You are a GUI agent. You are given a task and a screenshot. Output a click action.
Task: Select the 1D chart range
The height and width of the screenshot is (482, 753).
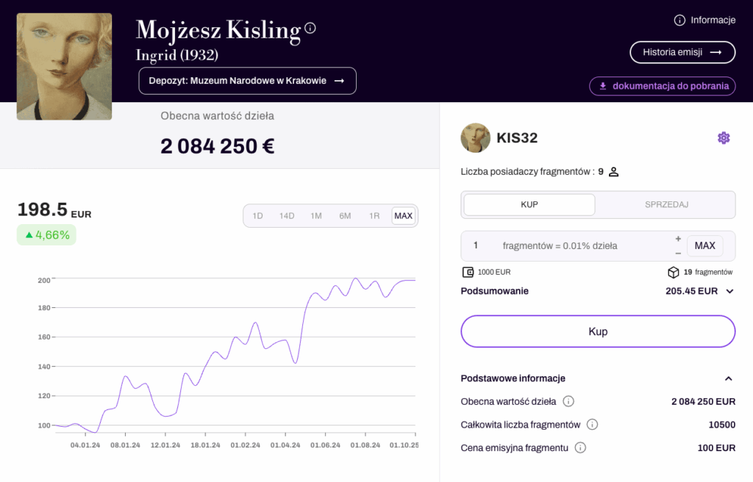258,216
